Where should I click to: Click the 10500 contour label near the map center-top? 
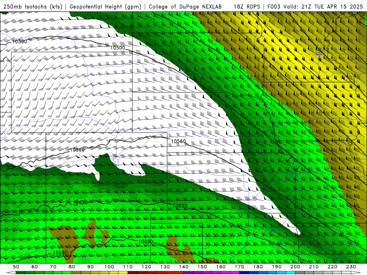(117, 48)
